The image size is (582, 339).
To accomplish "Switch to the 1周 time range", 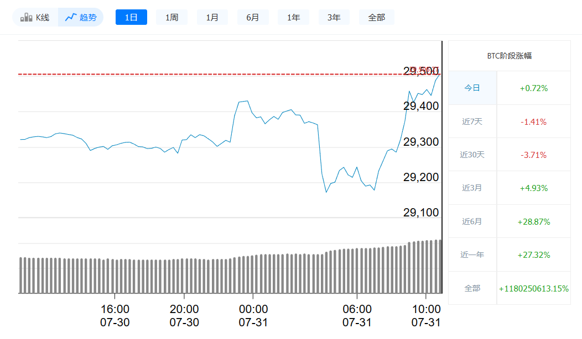I will [x=172, y=17].
